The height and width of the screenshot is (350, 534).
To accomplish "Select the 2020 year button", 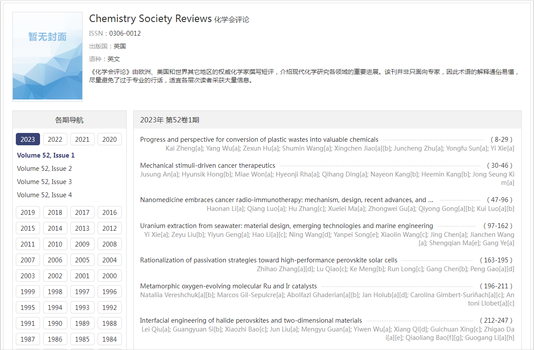I will point(110,139).
